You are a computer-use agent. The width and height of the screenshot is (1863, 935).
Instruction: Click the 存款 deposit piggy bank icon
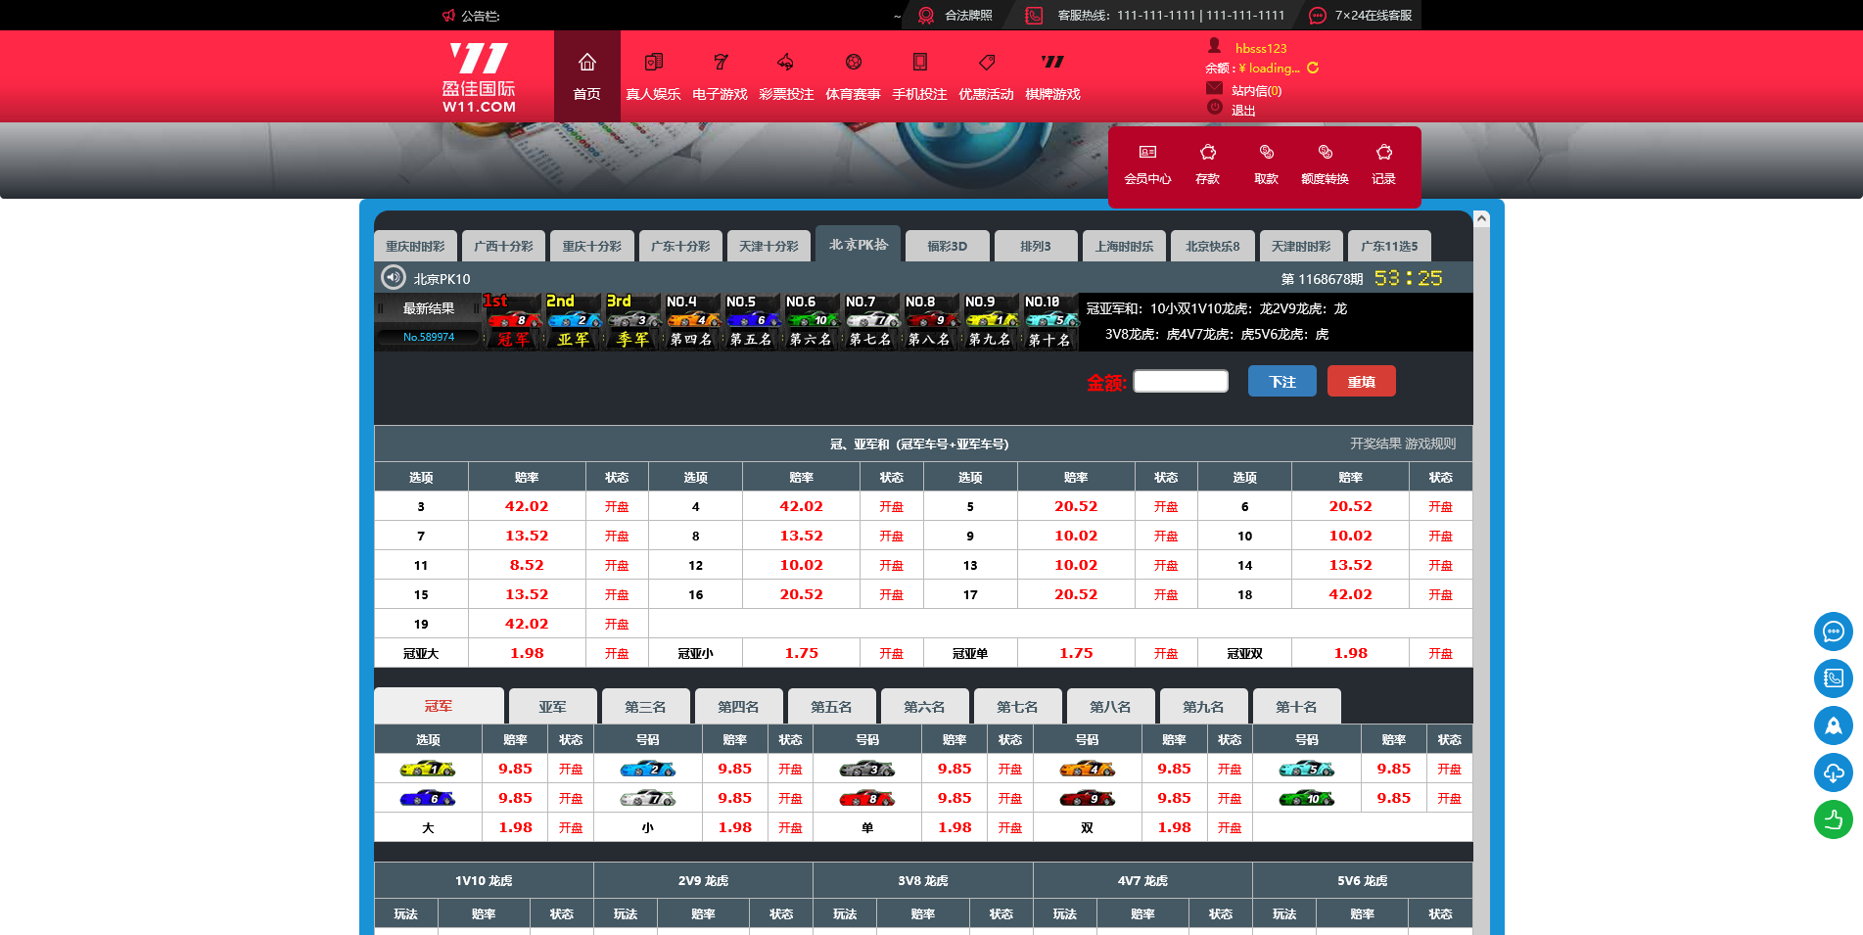point(1208,152)
